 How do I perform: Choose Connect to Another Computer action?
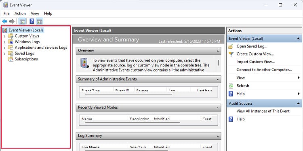264,70
